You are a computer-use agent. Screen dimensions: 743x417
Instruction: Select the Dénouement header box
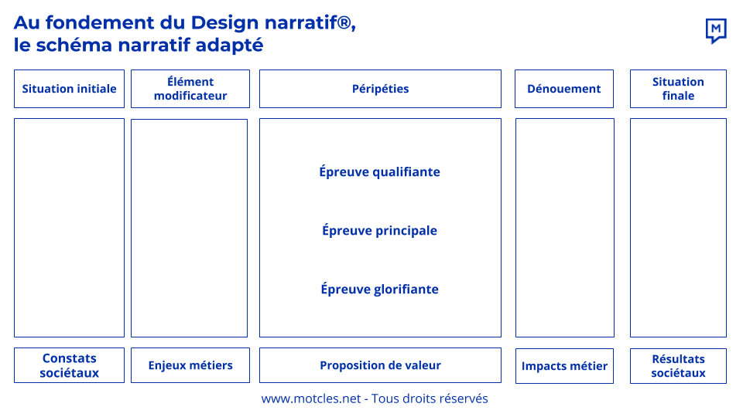pyautogui.click(x=564, y=89)
